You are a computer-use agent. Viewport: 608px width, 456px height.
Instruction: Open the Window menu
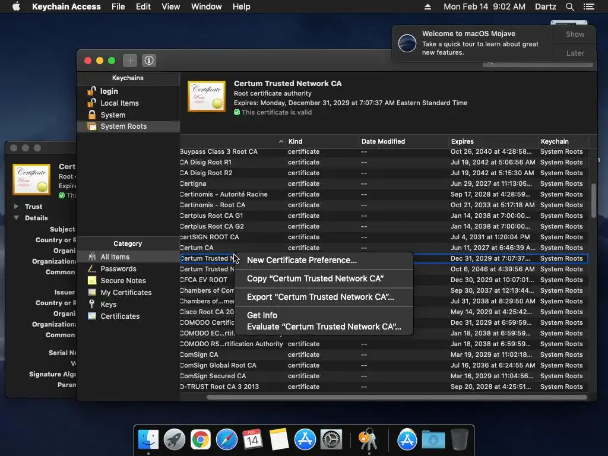coord(206,7)
